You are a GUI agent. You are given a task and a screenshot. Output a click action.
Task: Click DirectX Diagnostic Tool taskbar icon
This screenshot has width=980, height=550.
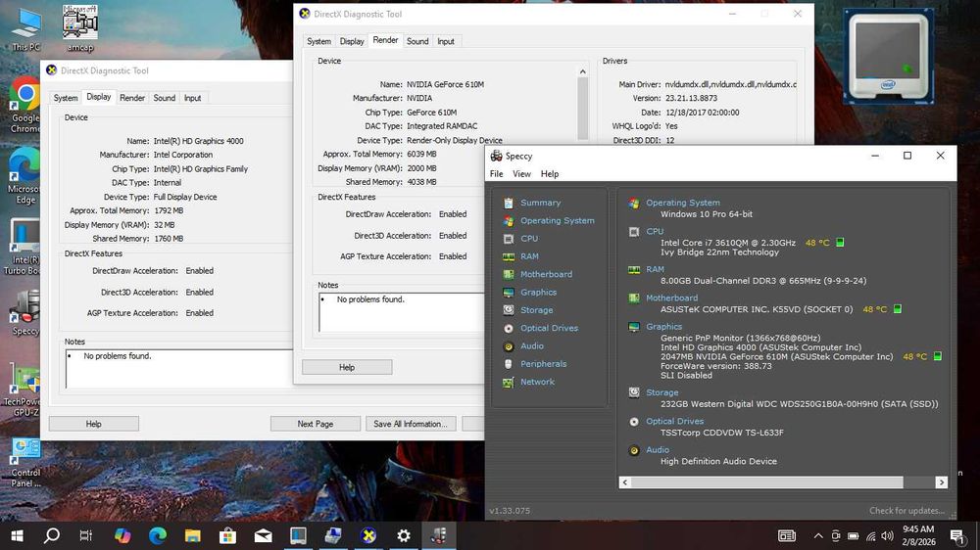pos(368,535)
